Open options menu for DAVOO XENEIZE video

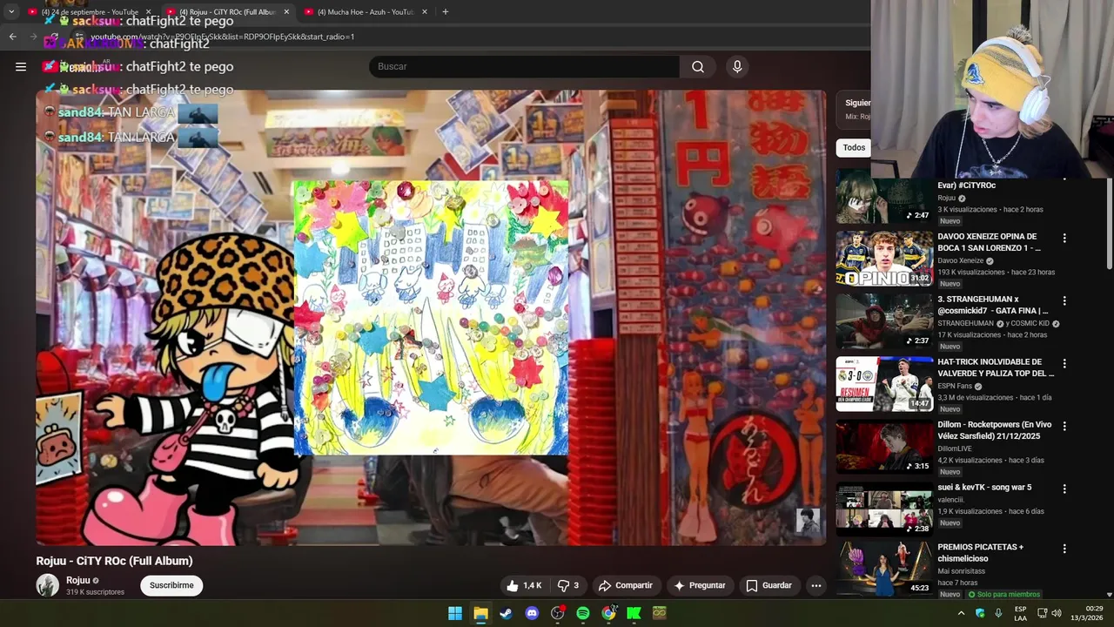click(x=1064, y=238)
